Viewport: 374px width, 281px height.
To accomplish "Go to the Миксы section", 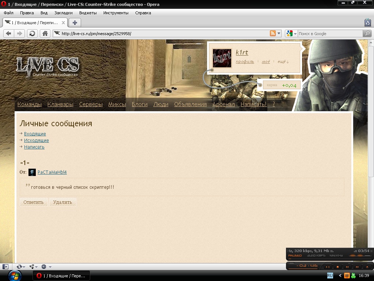I will pos(117,104).
